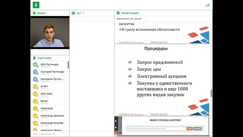Click the Процедуры slide heading
Viewport: 243px width, 137px height.
pos(156,48)
